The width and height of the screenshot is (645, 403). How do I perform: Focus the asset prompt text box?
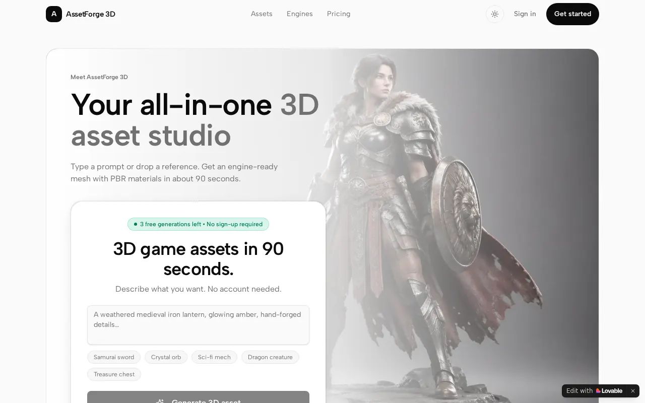(x=198, y=325)
